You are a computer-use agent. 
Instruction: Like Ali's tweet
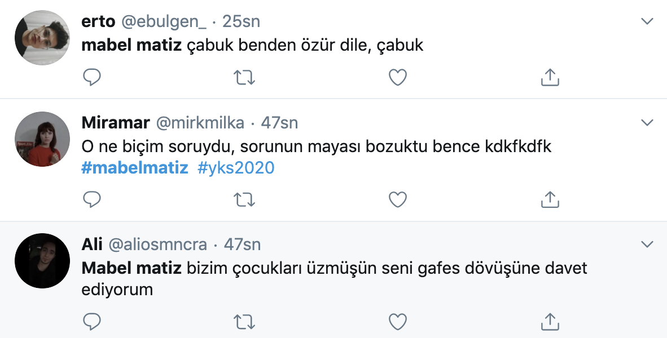398,321
